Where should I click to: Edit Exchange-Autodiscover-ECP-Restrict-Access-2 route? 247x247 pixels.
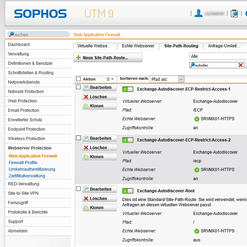pos(99,138)
